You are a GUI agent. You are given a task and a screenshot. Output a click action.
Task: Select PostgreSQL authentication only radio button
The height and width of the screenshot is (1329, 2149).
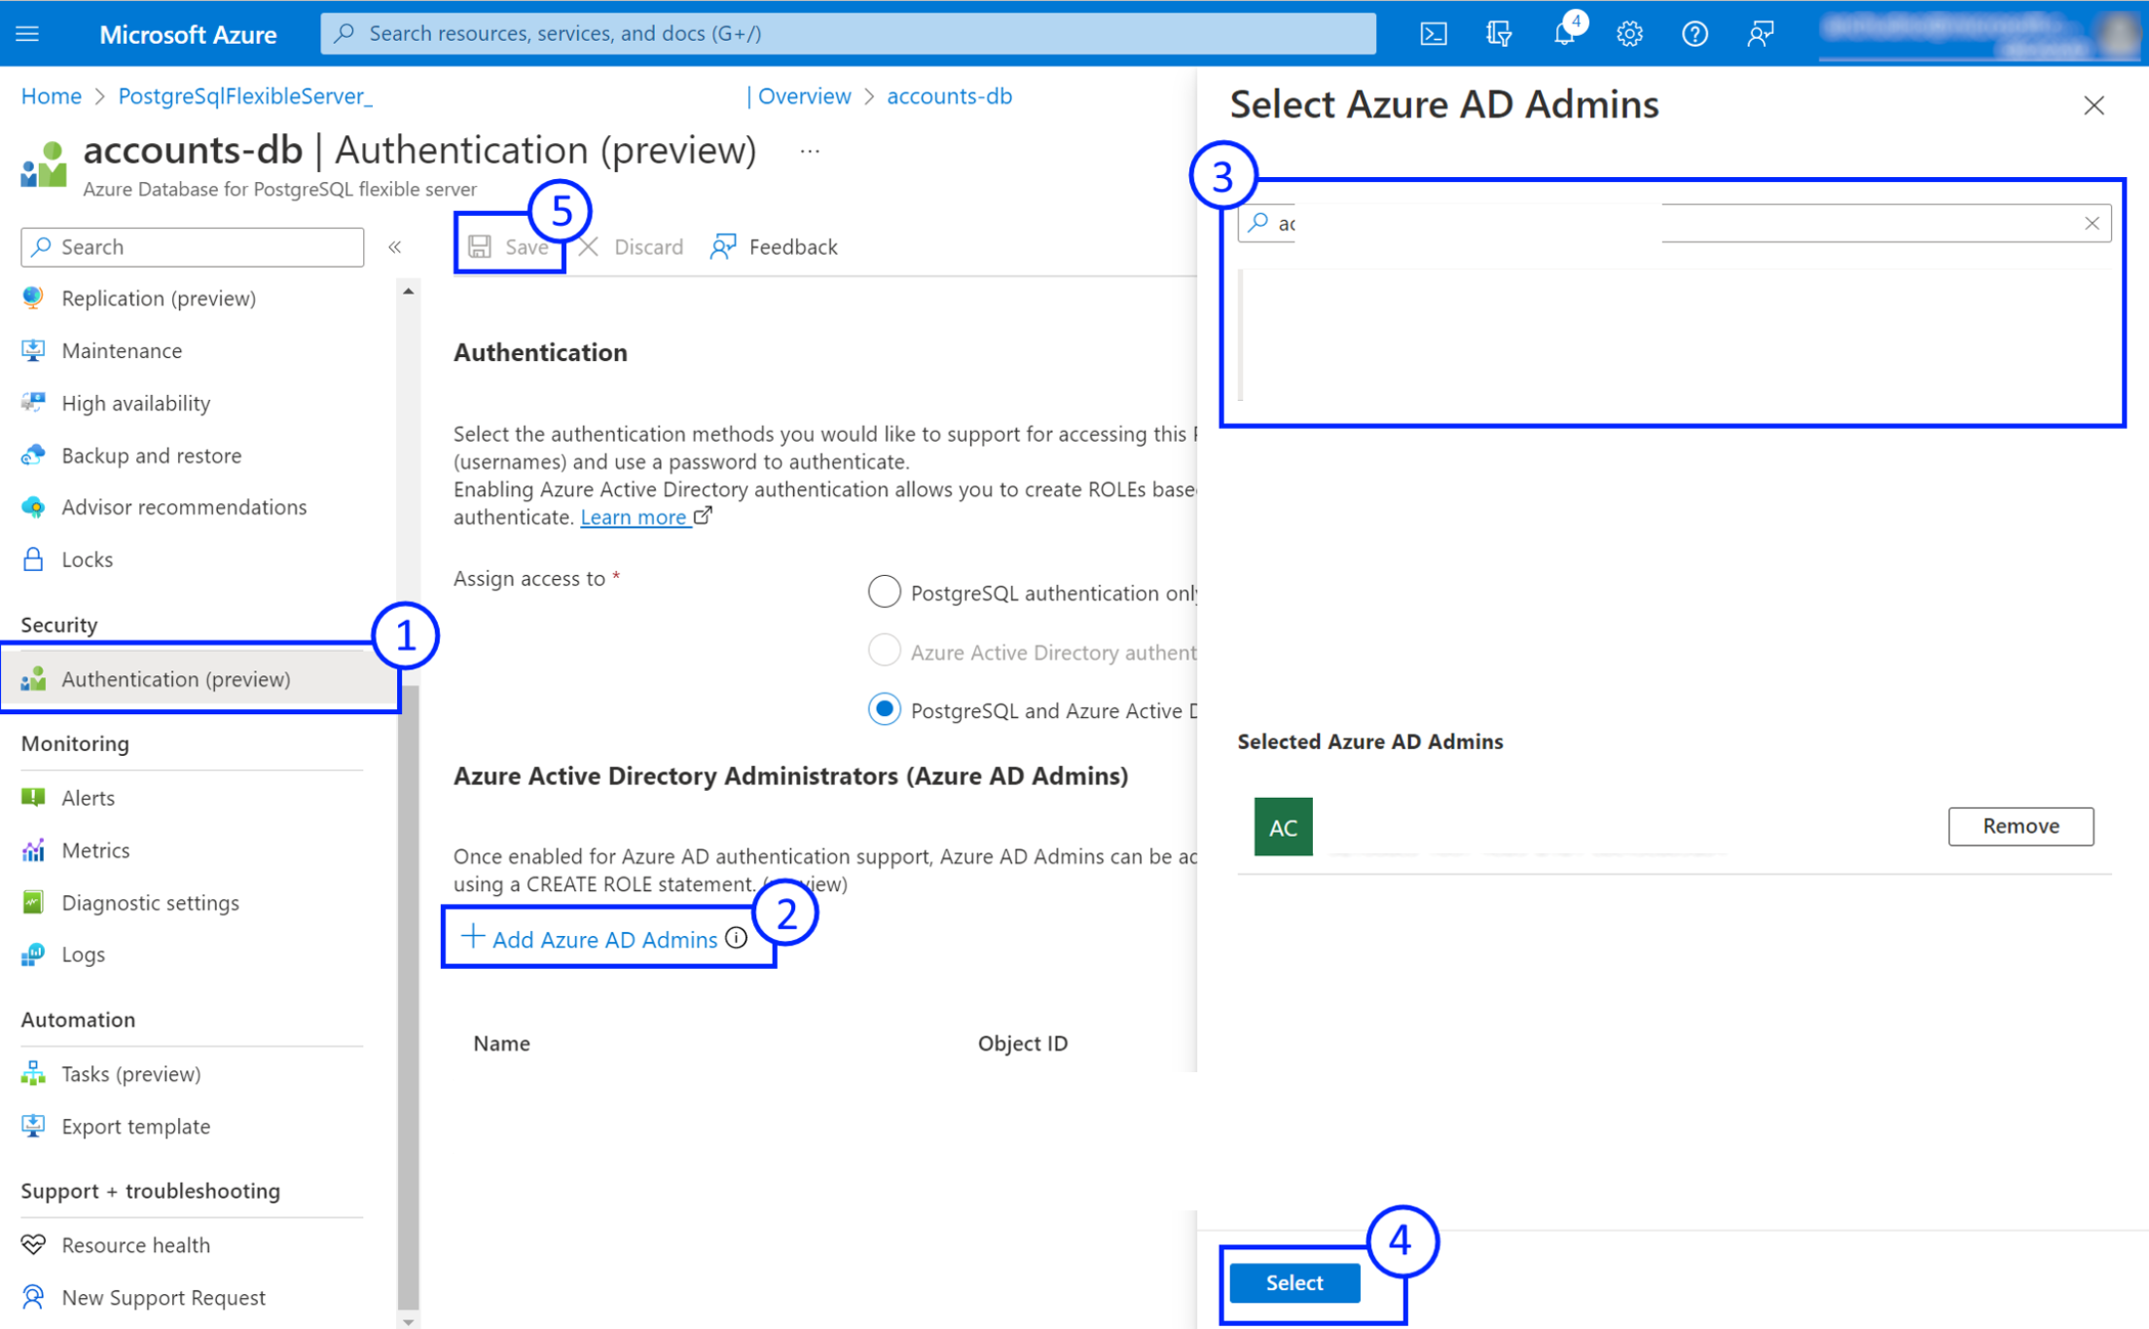click(x=884, y=591)
